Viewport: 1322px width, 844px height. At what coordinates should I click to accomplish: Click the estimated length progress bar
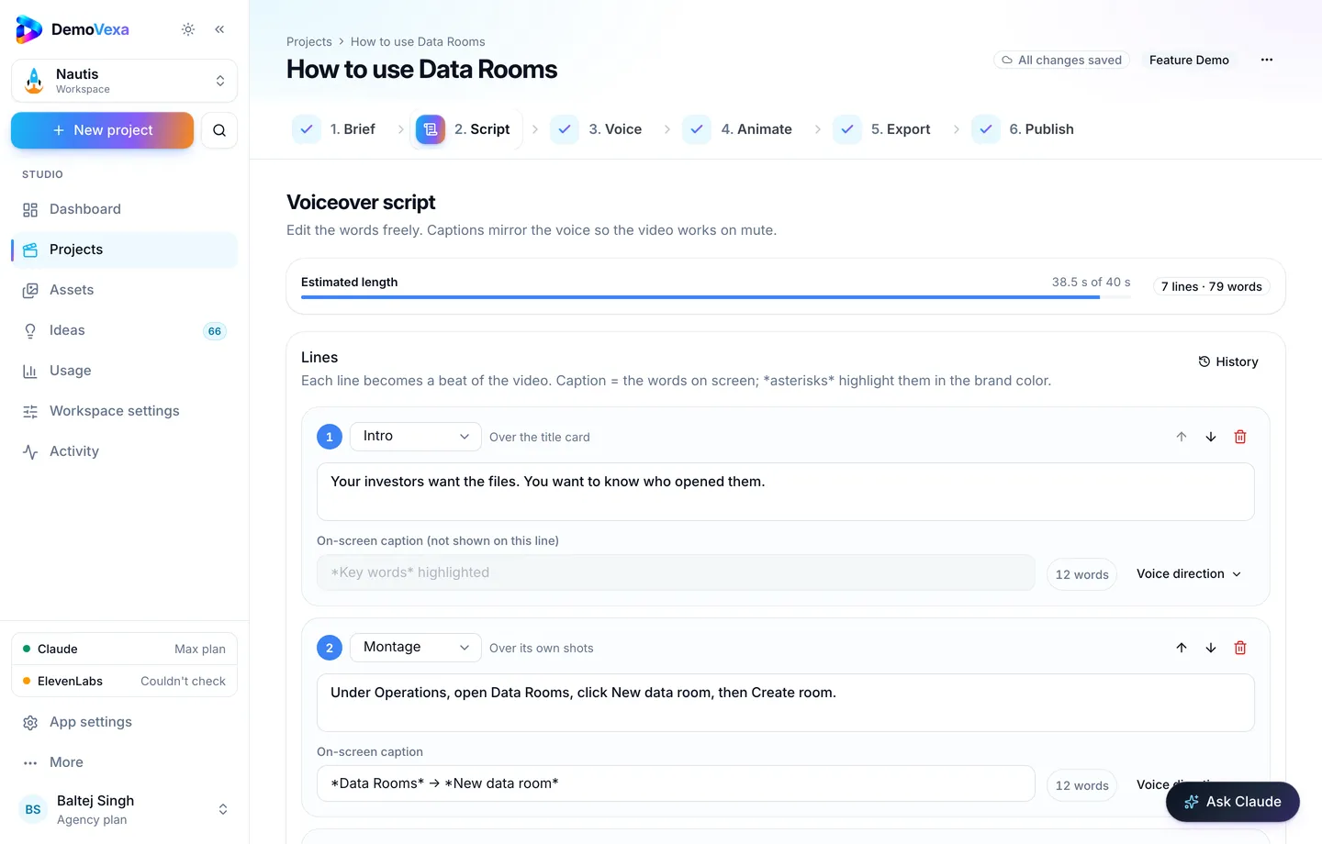(x=716, y=297)
